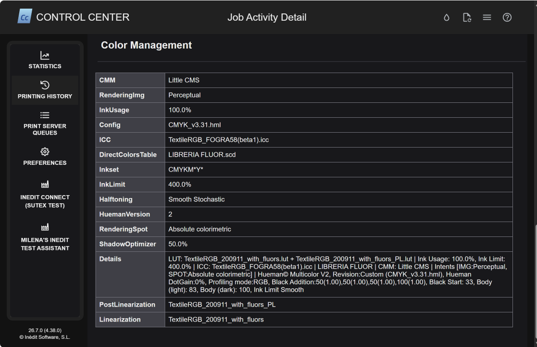Click the Inkset row label
537x347 pixels.
pyautogui.click(x=109, y=169)
